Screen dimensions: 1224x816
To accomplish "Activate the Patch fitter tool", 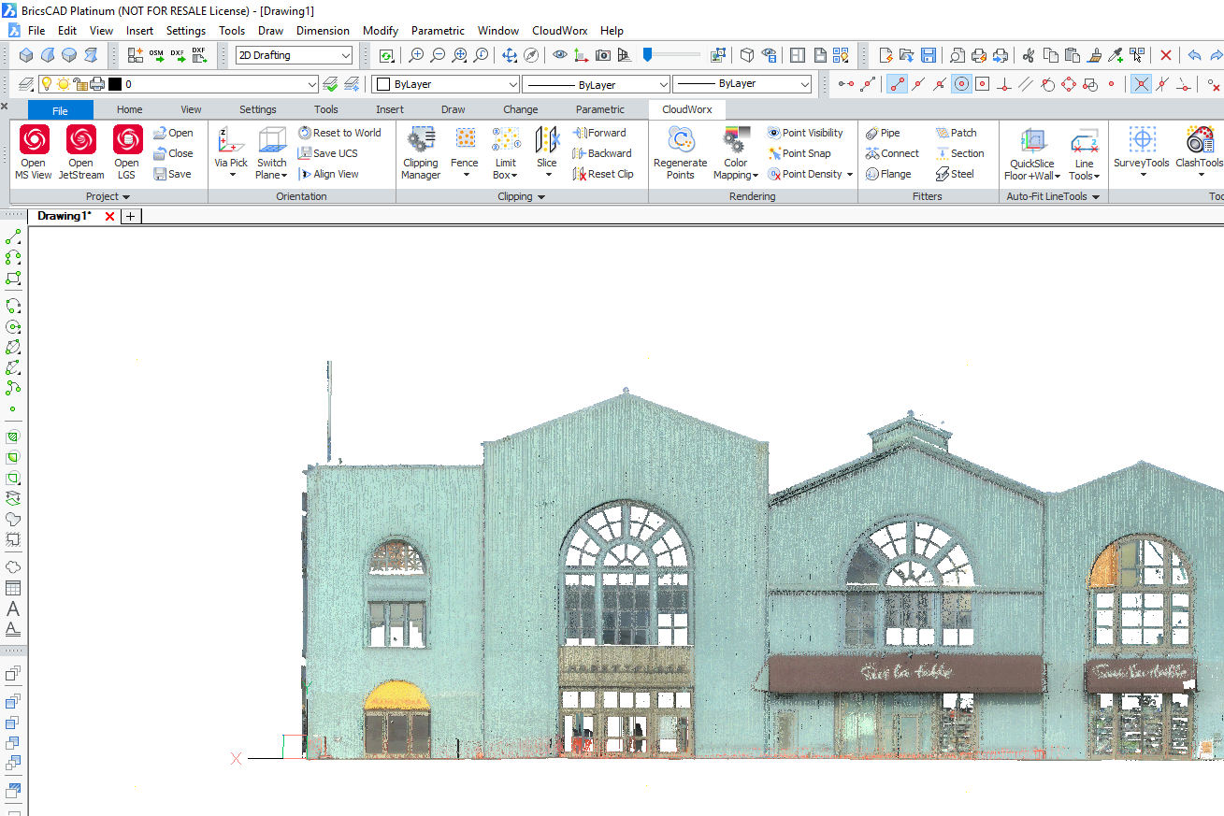I will pyautogui.click(x=956, y=133).
